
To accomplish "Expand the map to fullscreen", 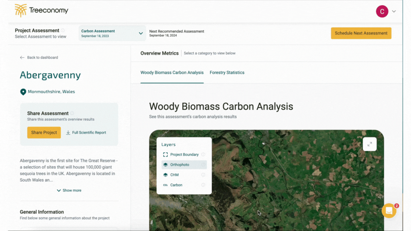I will tap(370, 144).
